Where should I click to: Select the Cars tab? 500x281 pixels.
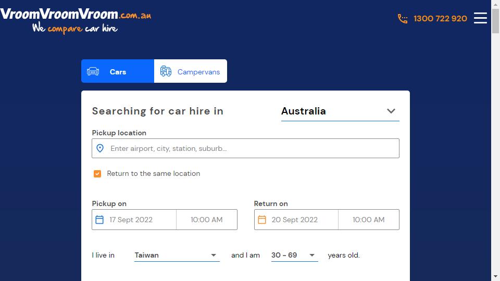coord(118,71)
